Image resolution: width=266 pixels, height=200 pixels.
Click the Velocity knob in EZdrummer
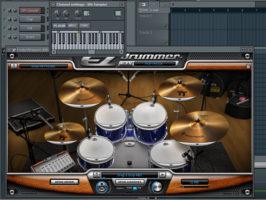[158, 187]
